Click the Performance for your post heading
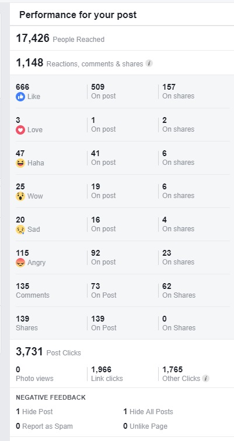The image size is (234, 441). (x=78, y=15)
